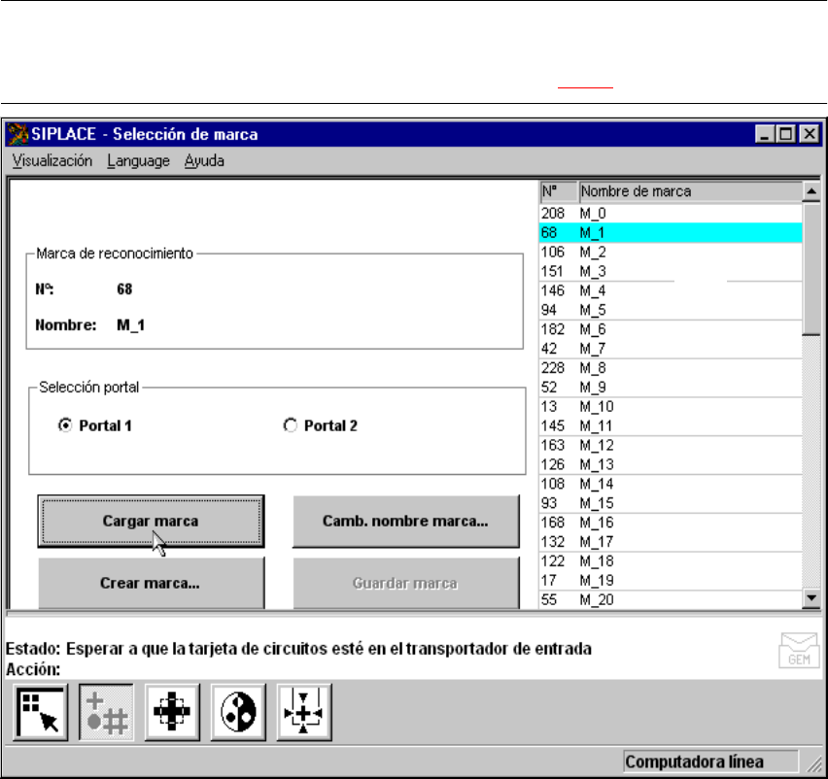
Task: Select list row 126 M_13
Action: click(x=671, y=464)
